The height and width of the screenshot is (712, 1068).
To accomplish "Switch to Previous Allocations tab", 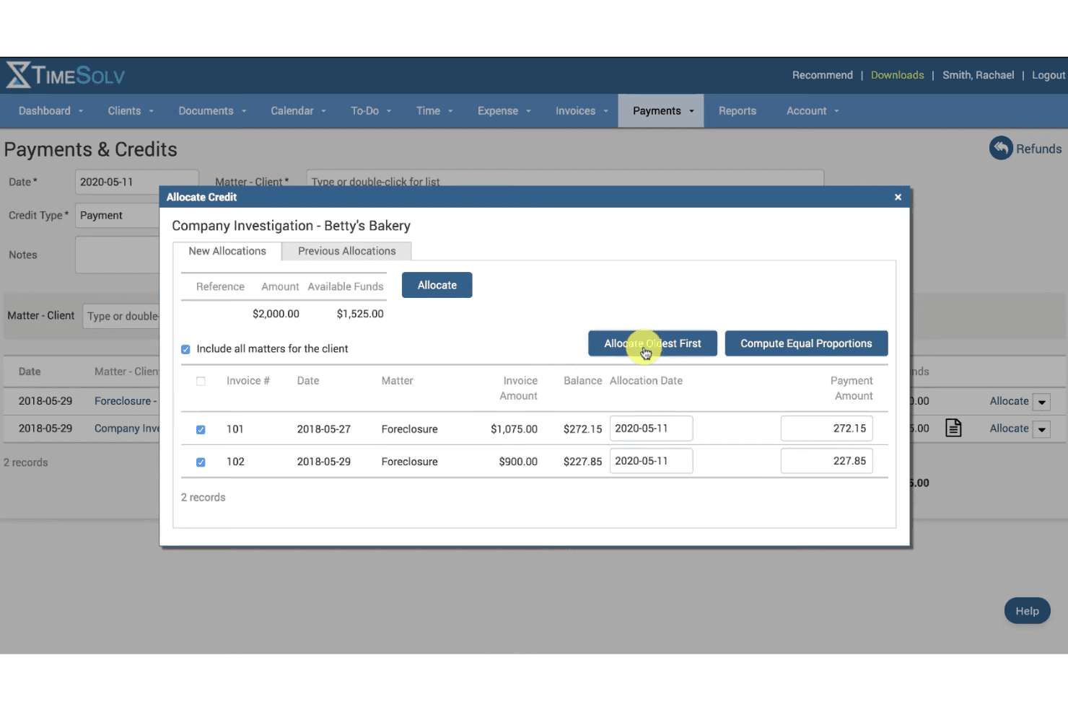I will (346, 251).
